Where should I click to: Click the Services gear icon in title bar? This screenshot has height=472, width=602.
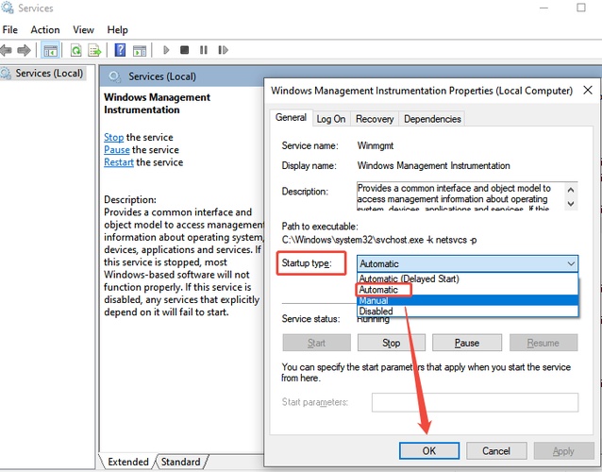pos(7,8)
